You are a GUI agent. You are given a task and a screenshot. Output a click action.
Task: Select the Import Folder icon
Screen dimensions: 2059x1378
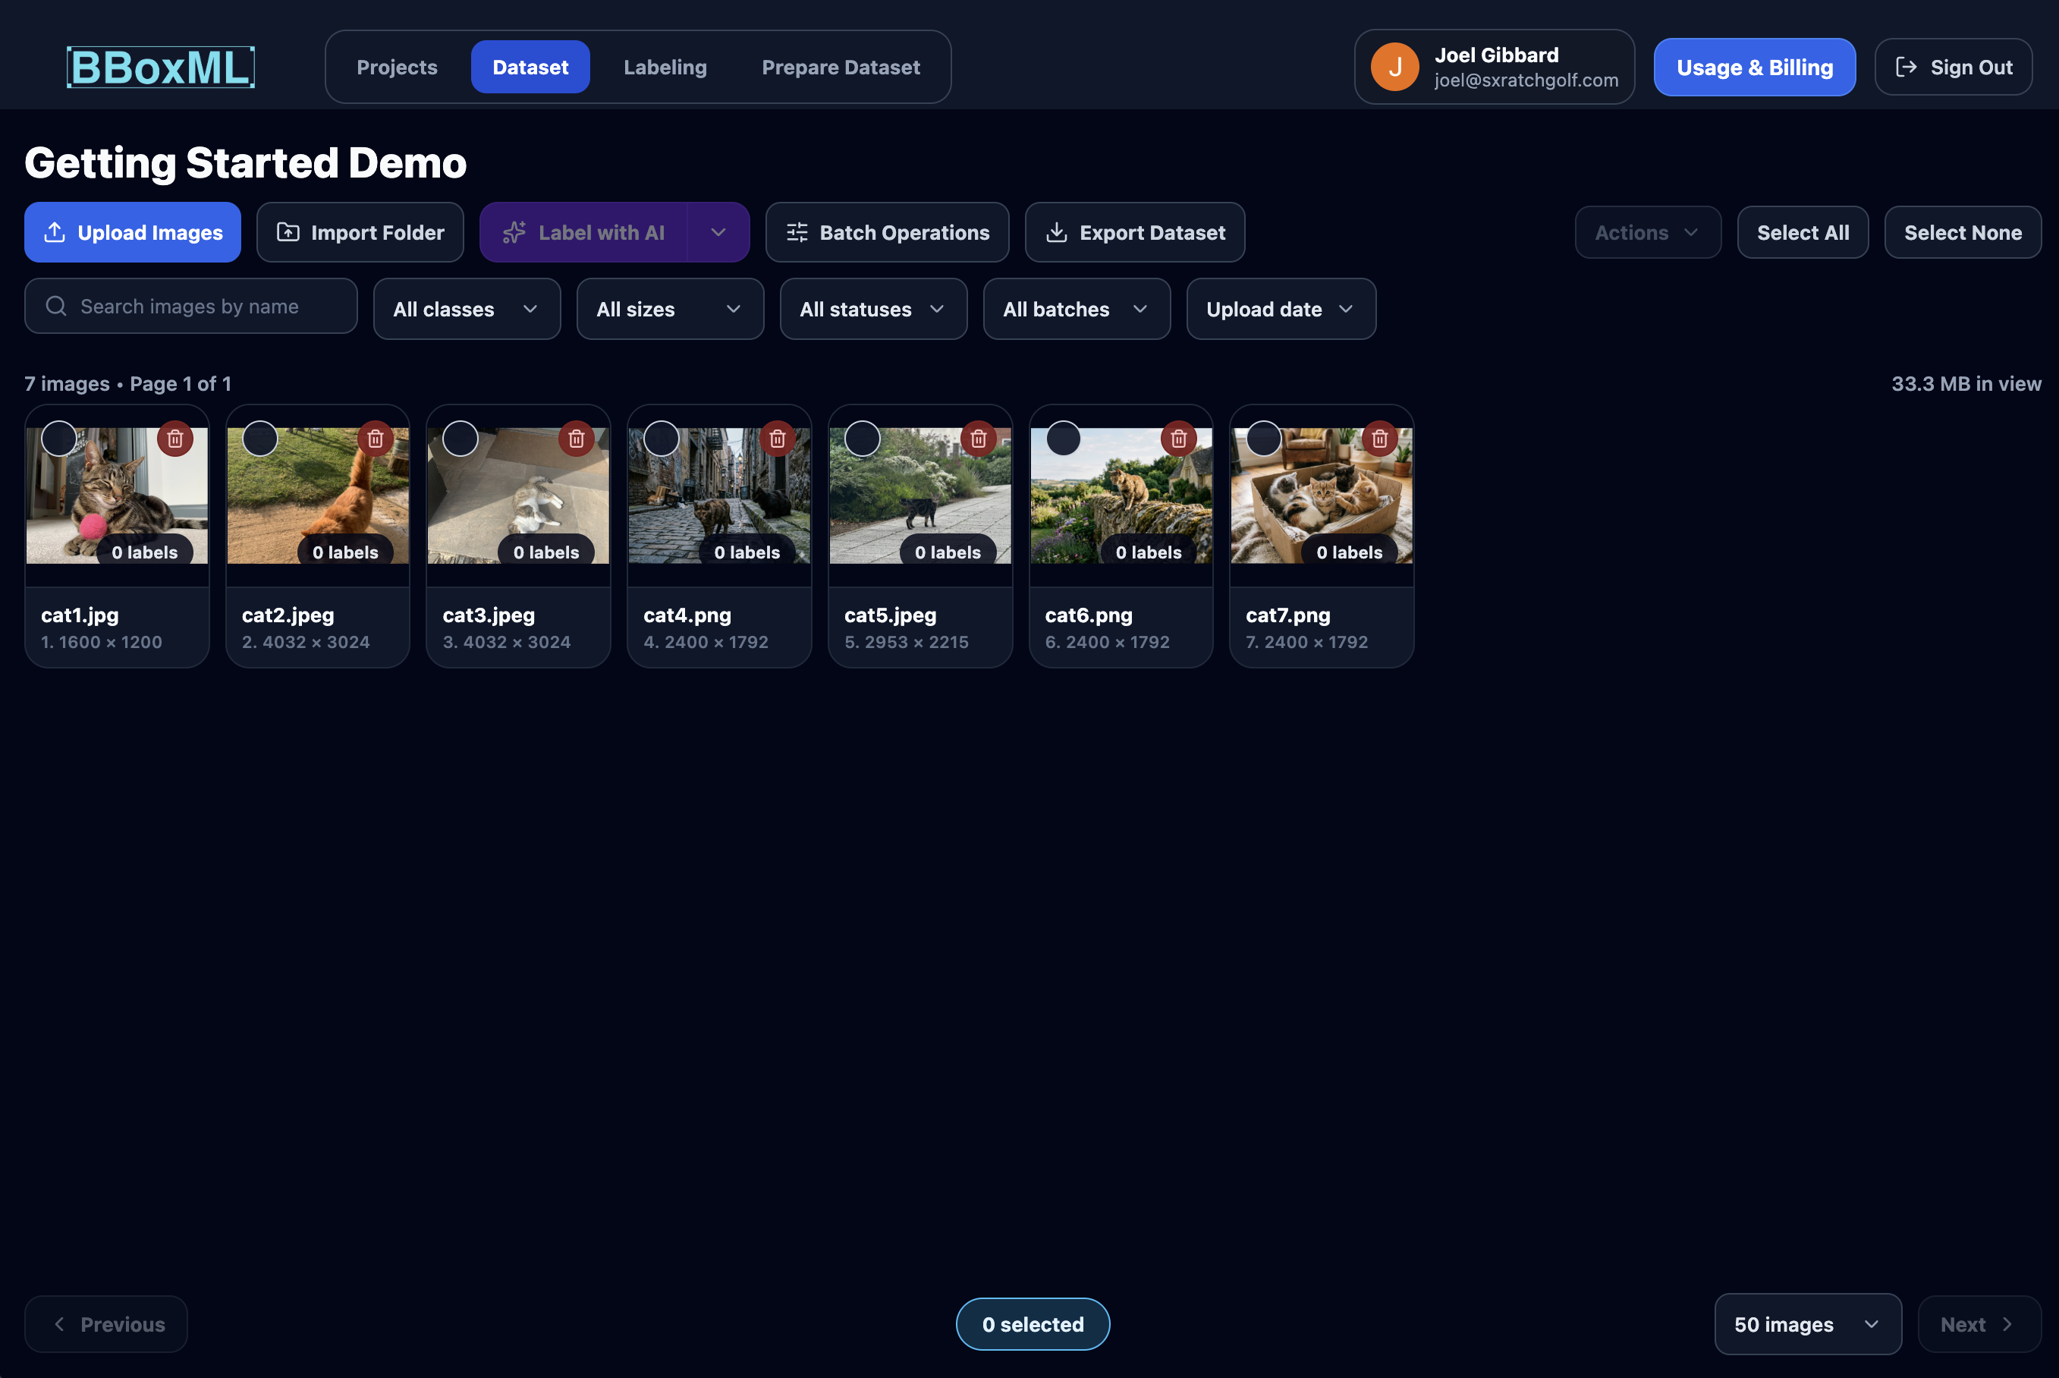tap(288, 232)
